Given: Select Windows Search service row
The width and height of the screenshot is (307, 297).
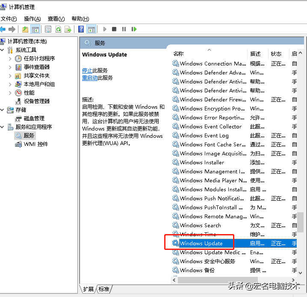Looking at the screenshot, I should pyautogui.click(x=234, y=226).
